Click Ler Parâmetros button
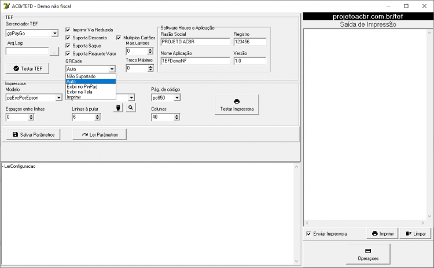The height and width of the screenshot is (268, 434). tap(100, 134)
